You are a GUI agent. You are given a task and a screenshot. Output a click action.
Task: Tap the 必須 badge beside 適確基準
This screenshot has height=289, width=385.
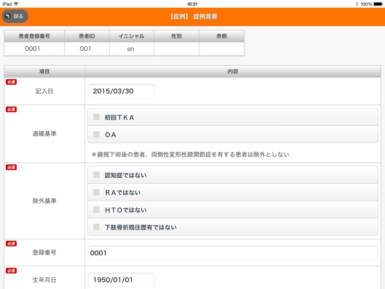coord(11,109)
